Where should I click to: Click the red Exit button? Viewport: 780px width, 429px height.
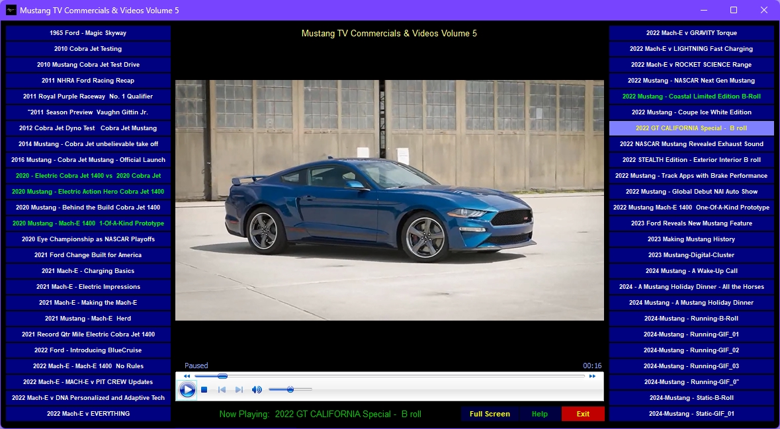[x=583, y=414]
